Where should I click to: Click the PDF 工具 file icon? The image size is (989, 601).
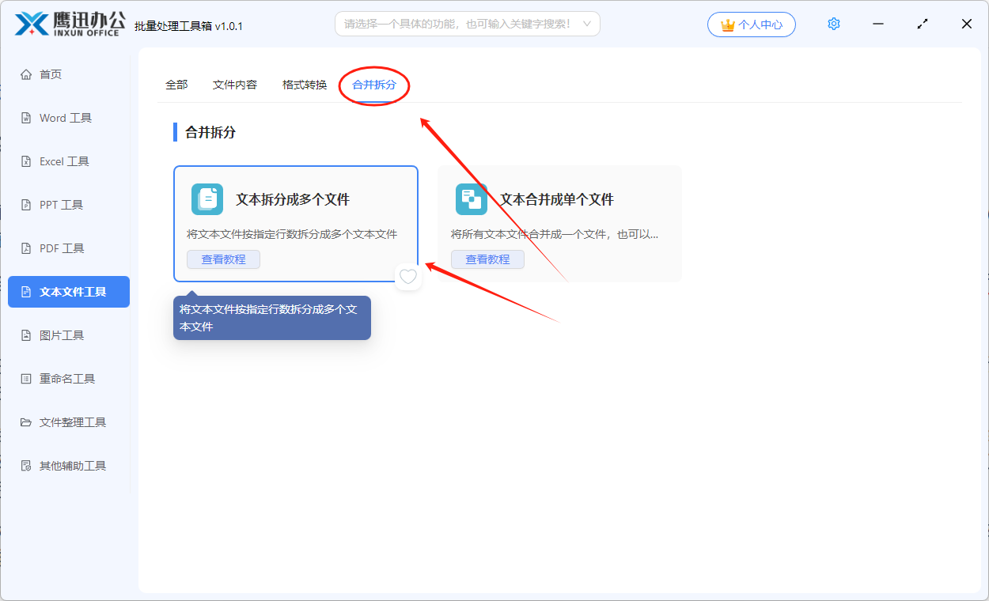pyautogui.click(x=26, y=248)
